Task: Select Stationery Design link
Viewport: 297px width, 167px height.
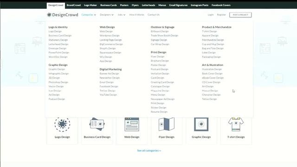Action: (58, 40)
